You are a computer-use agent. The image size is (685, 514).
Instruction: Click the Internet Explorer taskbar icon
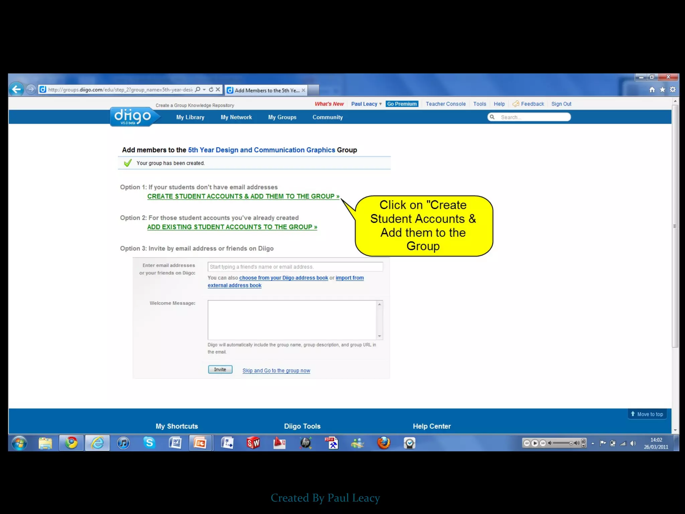pos(97,443)
